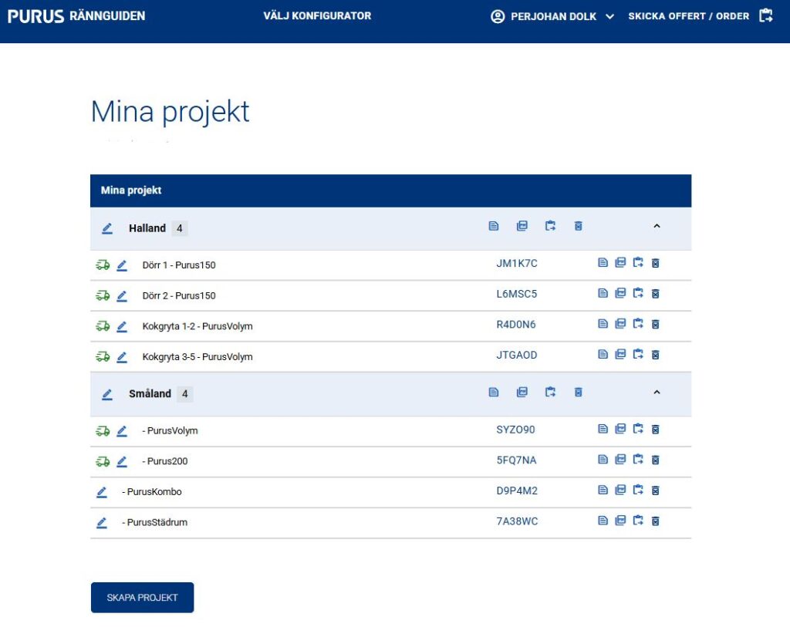
Task: Collapse the Småland project group
Action: tap(657, 393)
